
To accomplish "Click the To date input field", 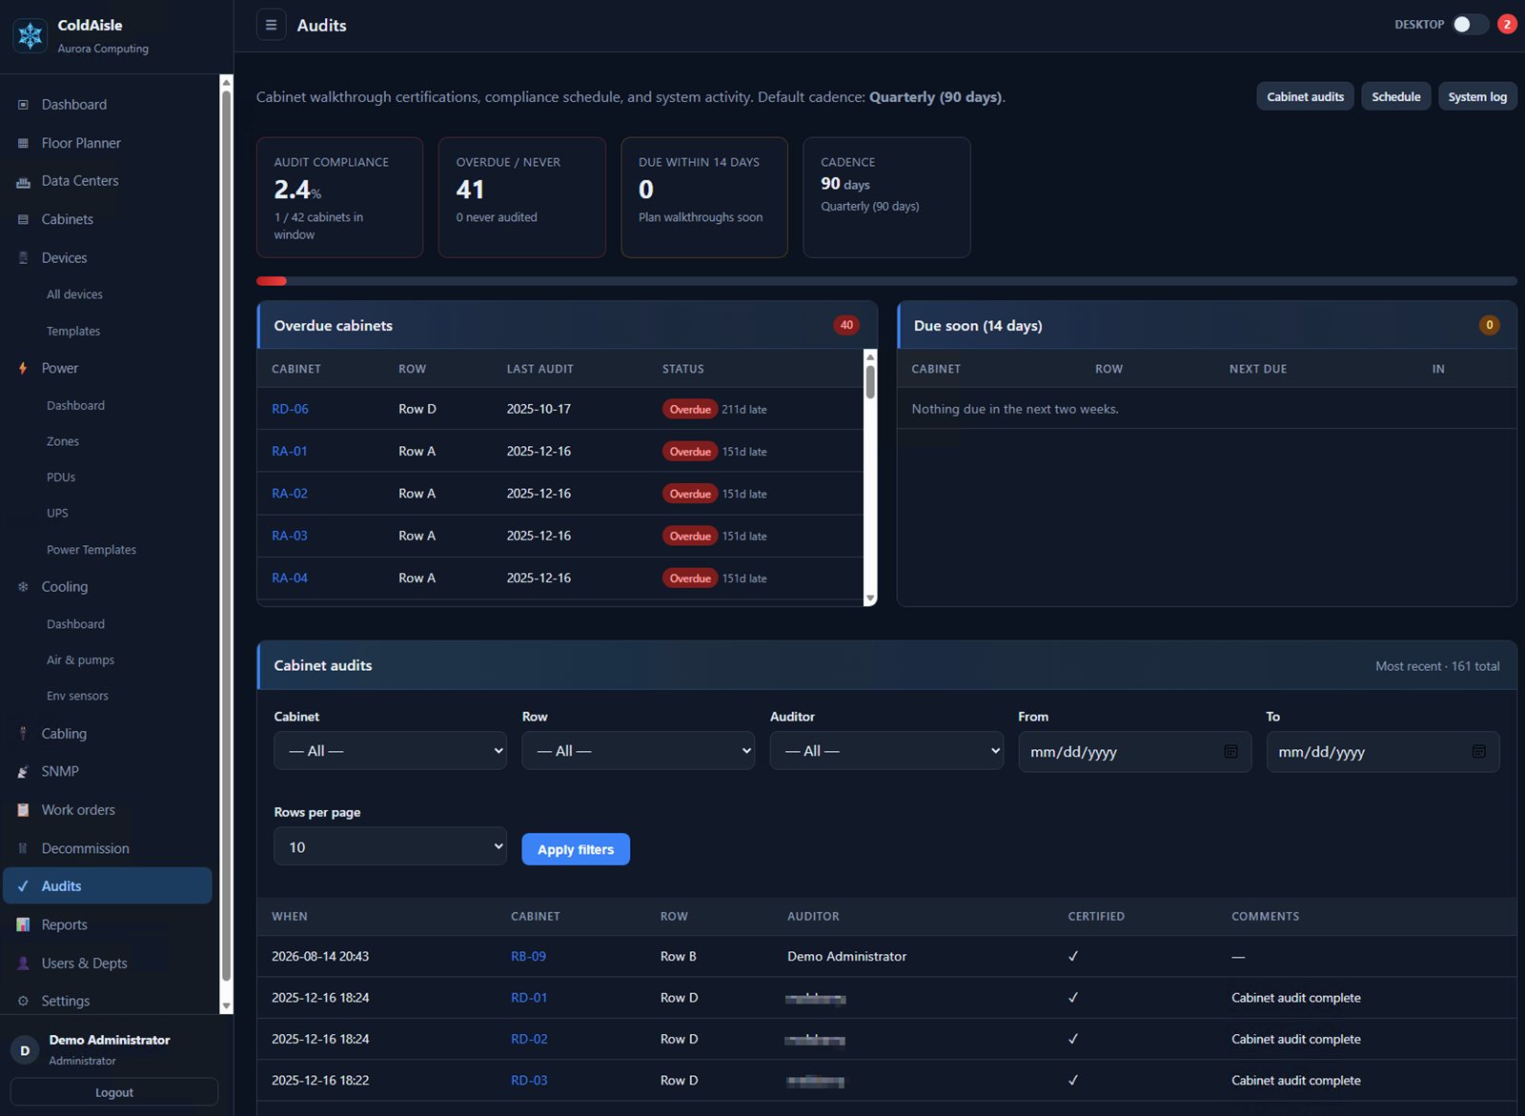I will tap(1382, 752).
